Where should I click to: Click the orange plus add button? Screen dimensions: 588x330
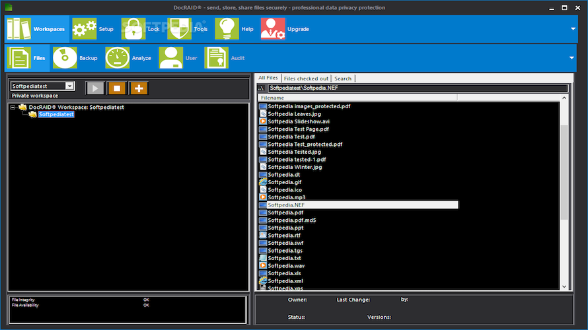click(139, 88)
